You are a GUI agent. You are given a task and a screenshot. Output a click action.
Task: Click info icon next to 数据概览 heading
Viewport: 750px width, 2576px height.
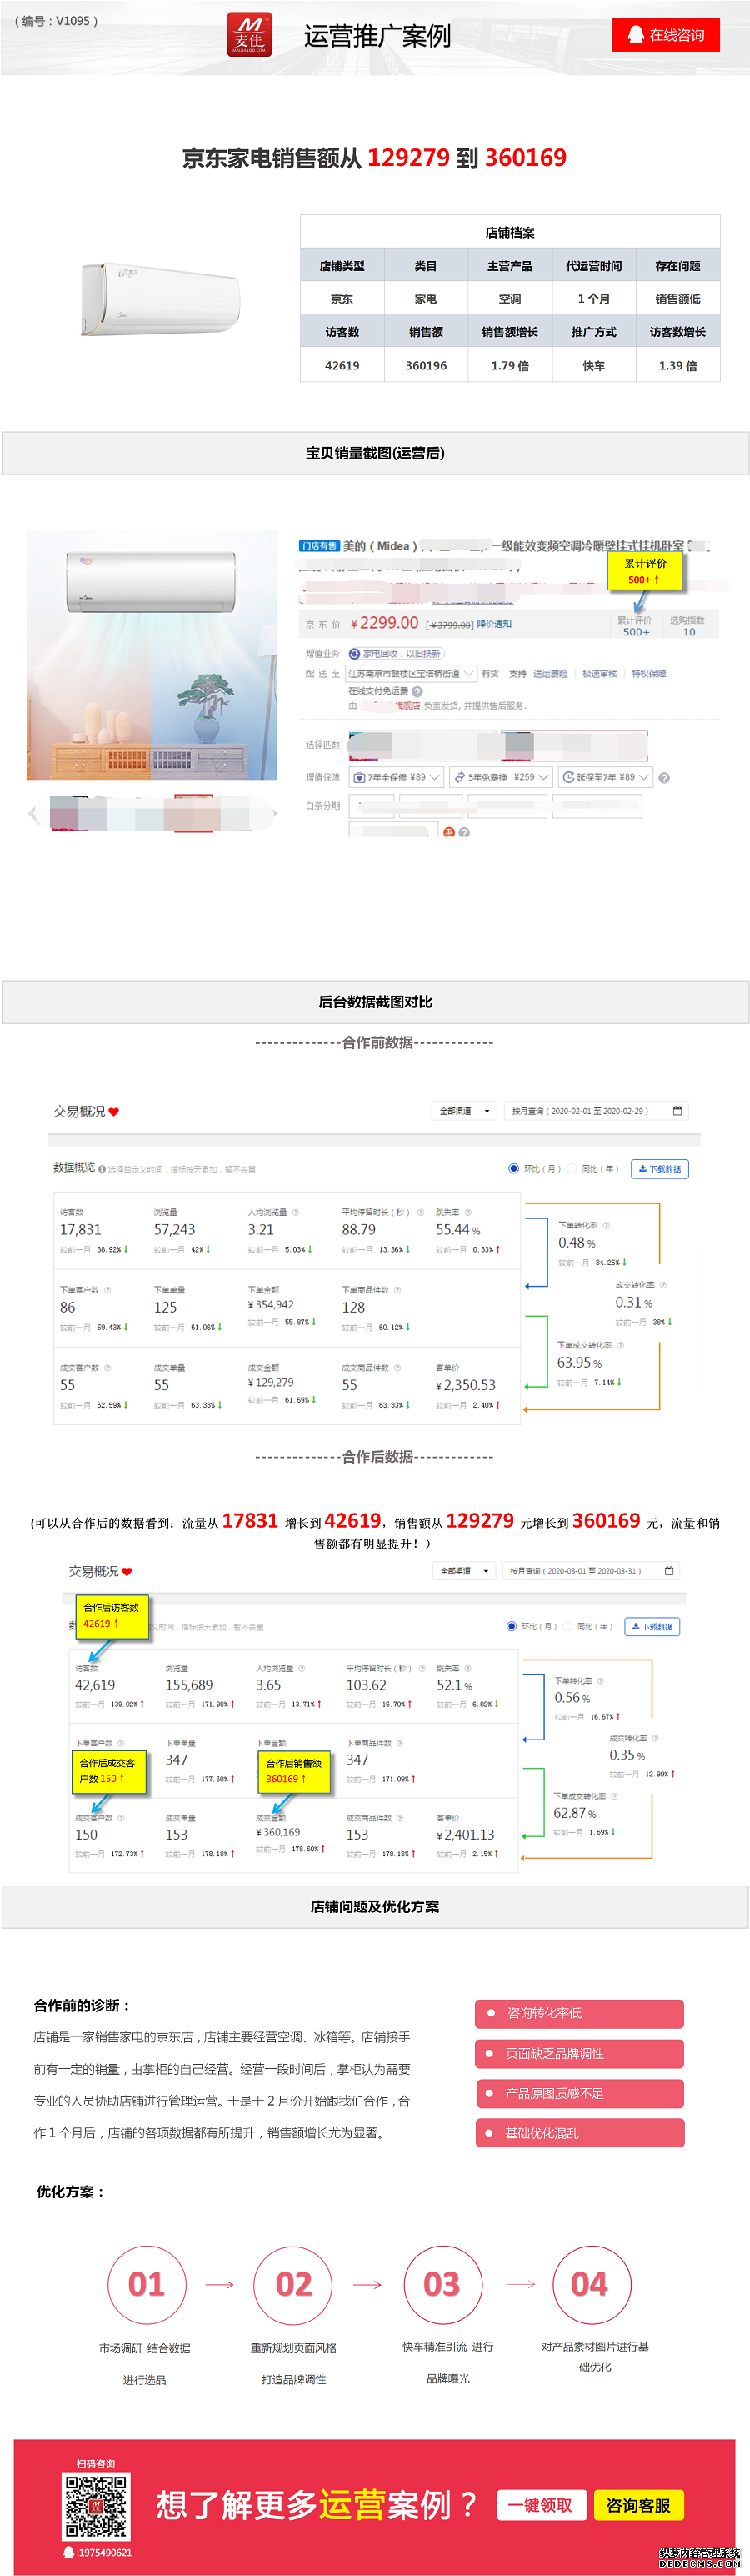tap(102, 1168)
